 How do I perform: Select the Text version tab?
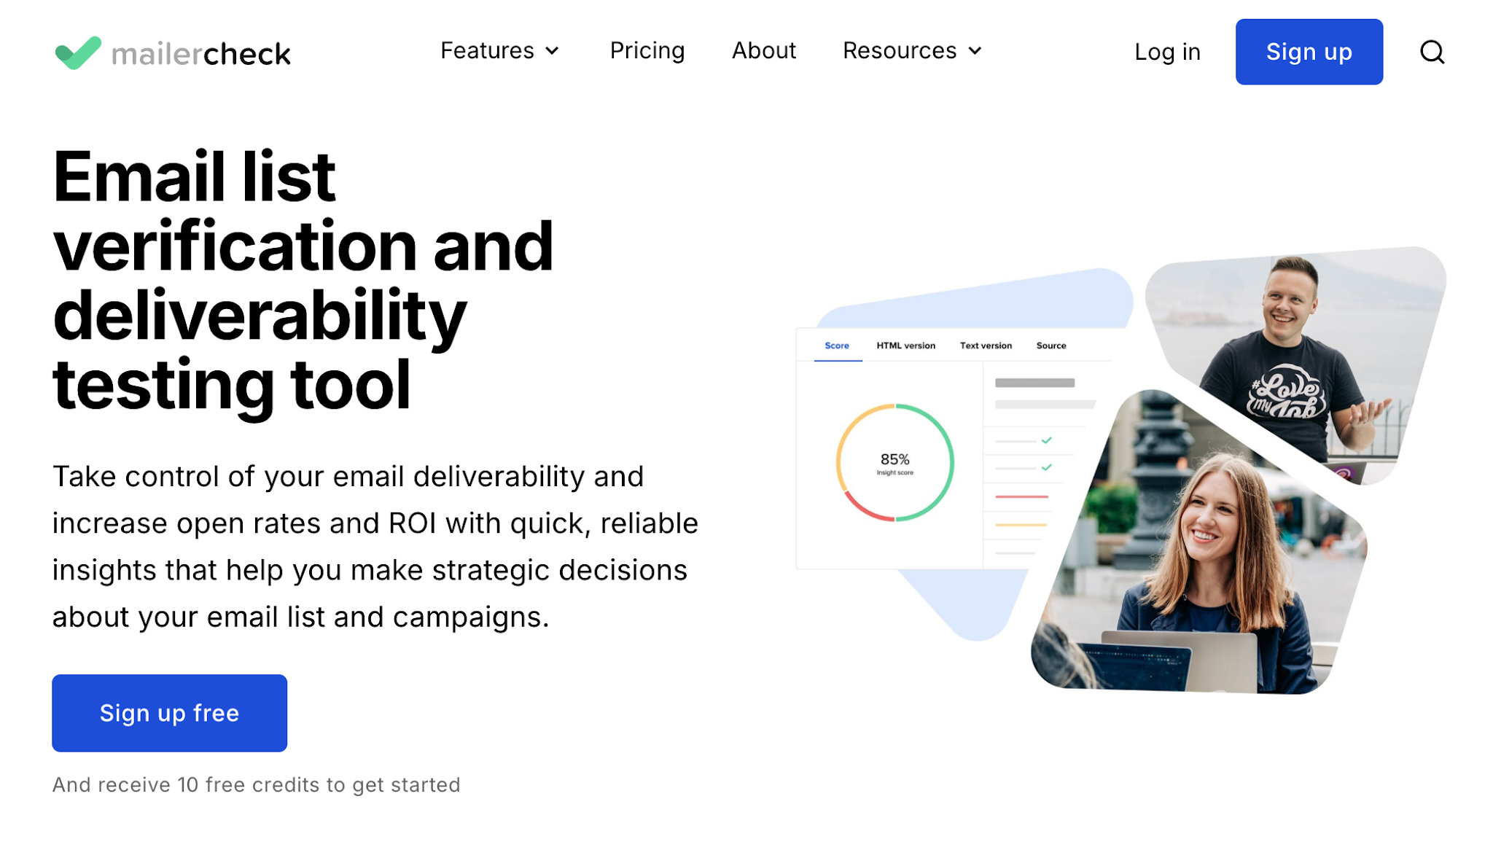[986, 346]
